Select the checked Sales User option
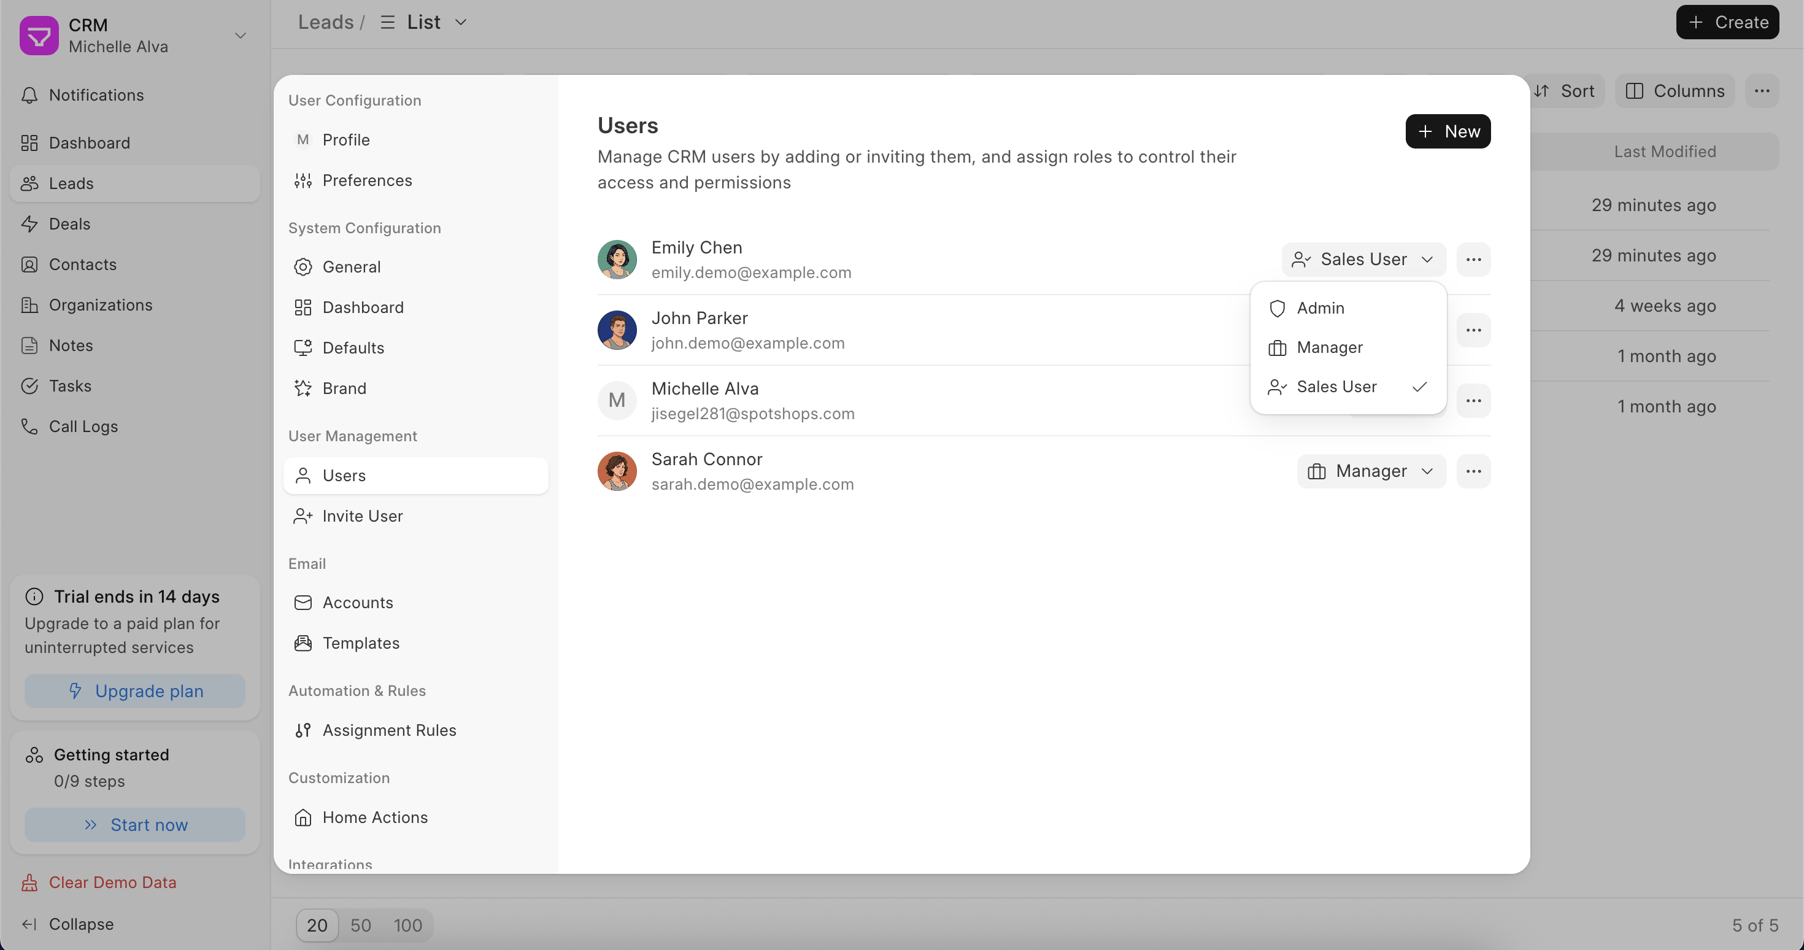Image resolution: width=1804 pixels, height=950 pixels. click(x=1336, y=387)
